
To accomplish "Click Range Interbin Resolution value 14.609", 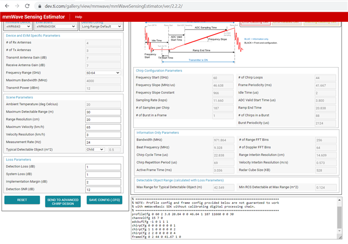I will point(326,155).
